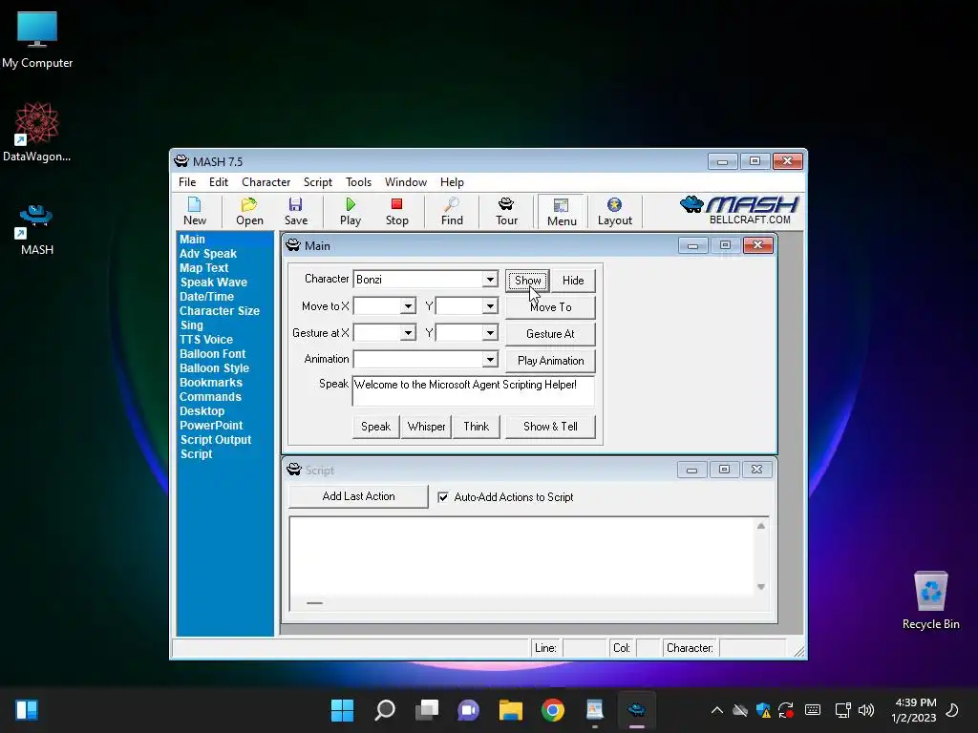Select PowerPoint in the sidebar

pos(211,426)
